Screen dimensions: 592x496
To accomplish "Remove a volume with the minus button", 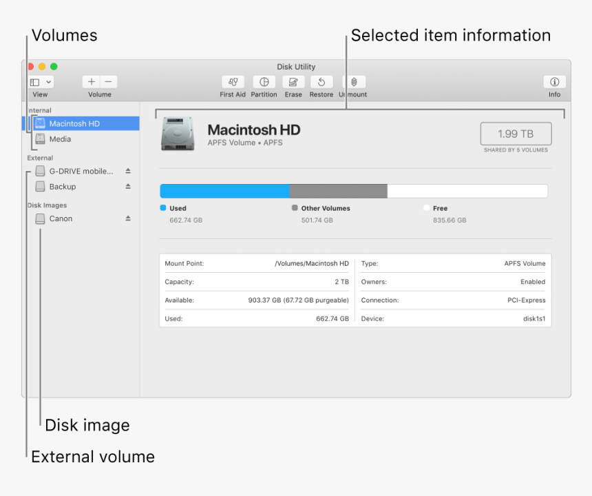I will [108, 82].
